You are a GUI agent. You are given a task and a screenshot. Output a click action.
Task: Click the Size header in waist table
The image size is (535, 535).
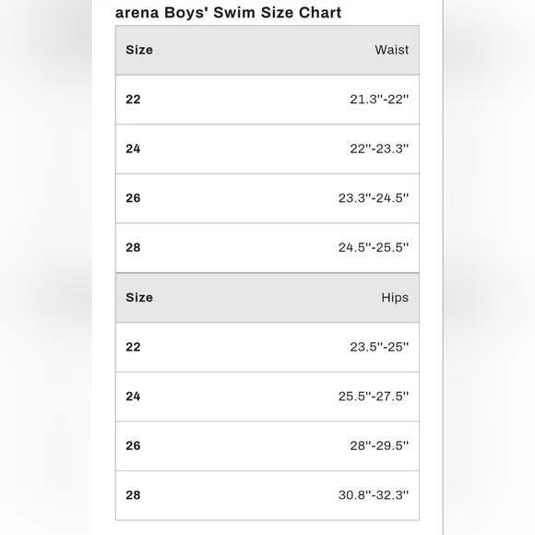(139, 50)
